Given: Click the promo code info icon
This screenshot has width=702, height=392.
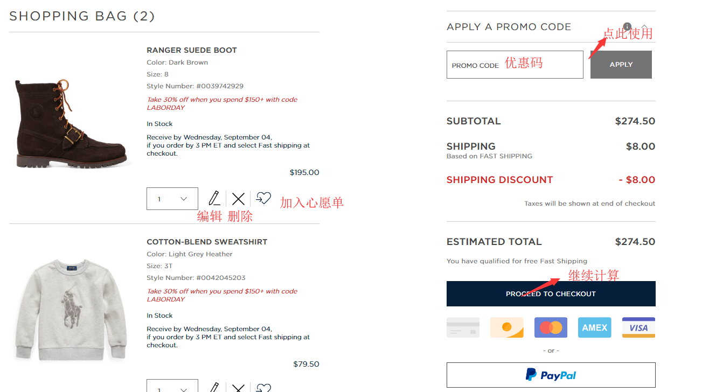Looking at the screenshot, I should point(627,26).
